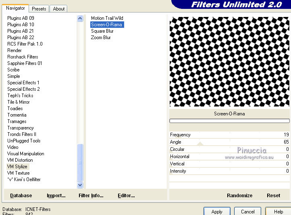Select the Simple category
This screenshot has height=215, width=291.
(14, 76)
